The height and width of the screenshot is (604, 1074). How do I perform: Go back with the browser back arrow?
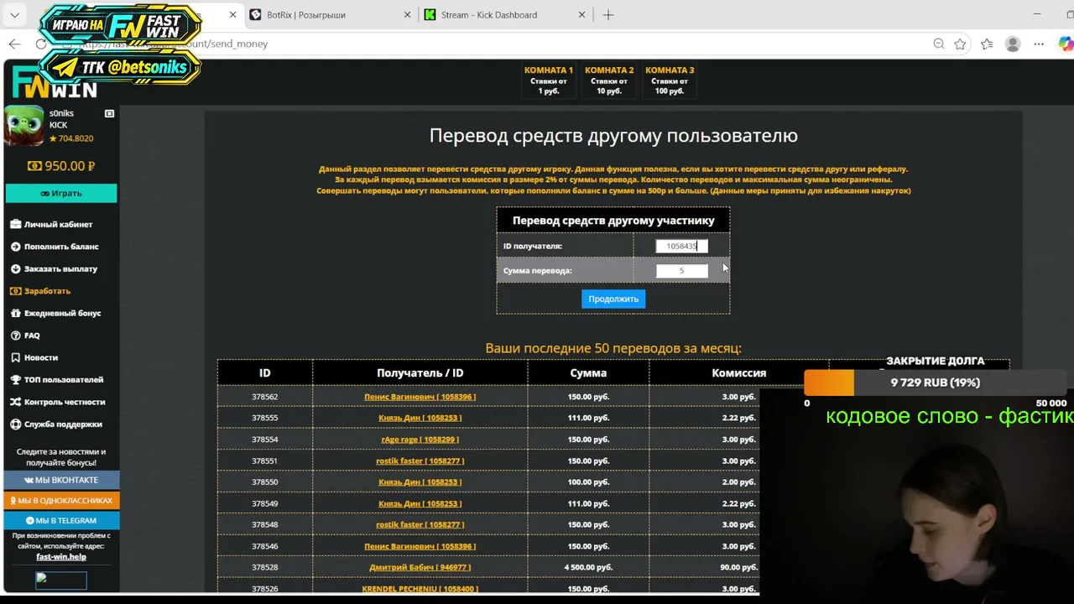point(14,44)
